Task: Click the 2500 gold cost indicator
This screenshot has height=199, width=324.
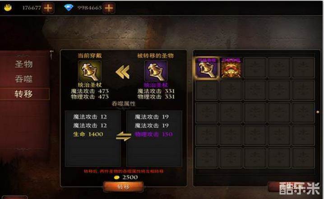Action: (x=126, y=177)
